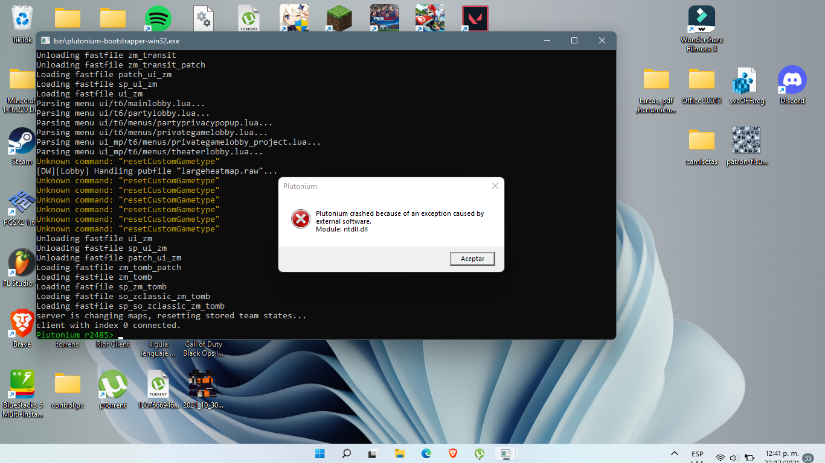
Task: Click the 'Module: ntdll.dll' text in dialog
Action: pos(342,229)
